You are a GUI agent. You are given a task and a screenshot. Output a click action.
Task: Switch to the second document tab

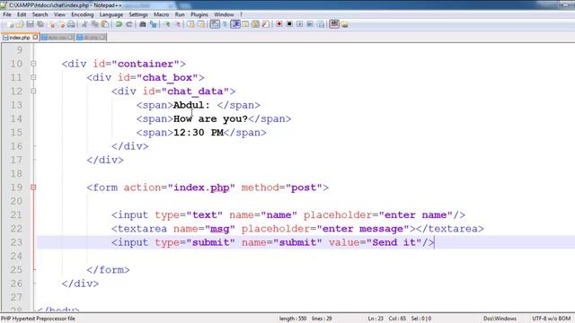[57, 38]
